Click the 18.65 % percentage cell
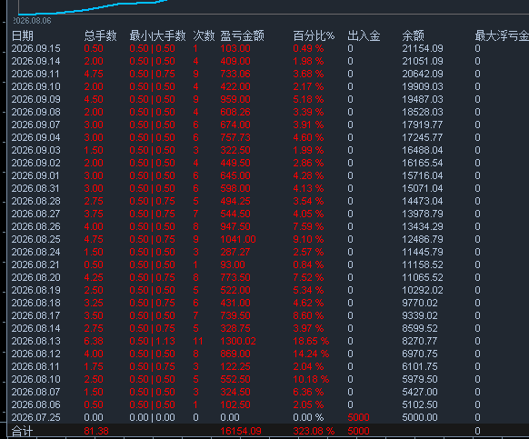 (311, 341)
